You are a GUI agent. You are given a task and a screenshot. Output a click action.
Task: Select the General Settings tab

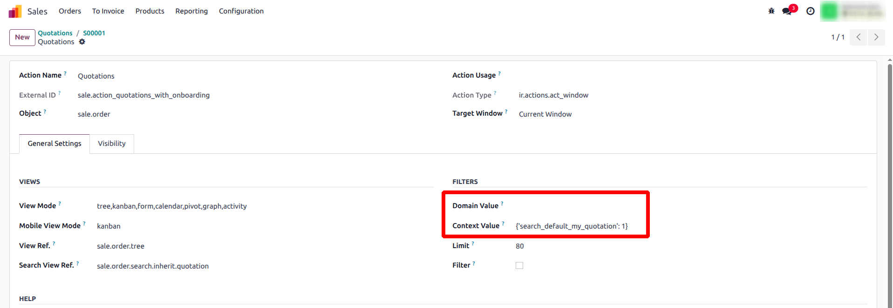55,144
